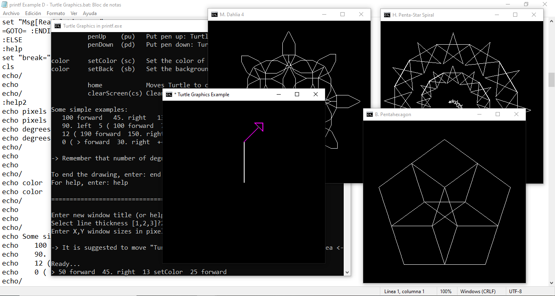Click 'To end the drawing, enter: end' text
This screenshot has width=555, height=296.
click(x=106, y=175)
